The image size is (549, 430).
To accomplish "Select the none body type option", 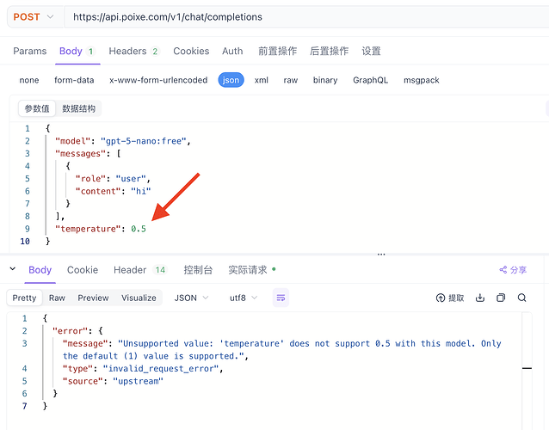I will 29,80.
